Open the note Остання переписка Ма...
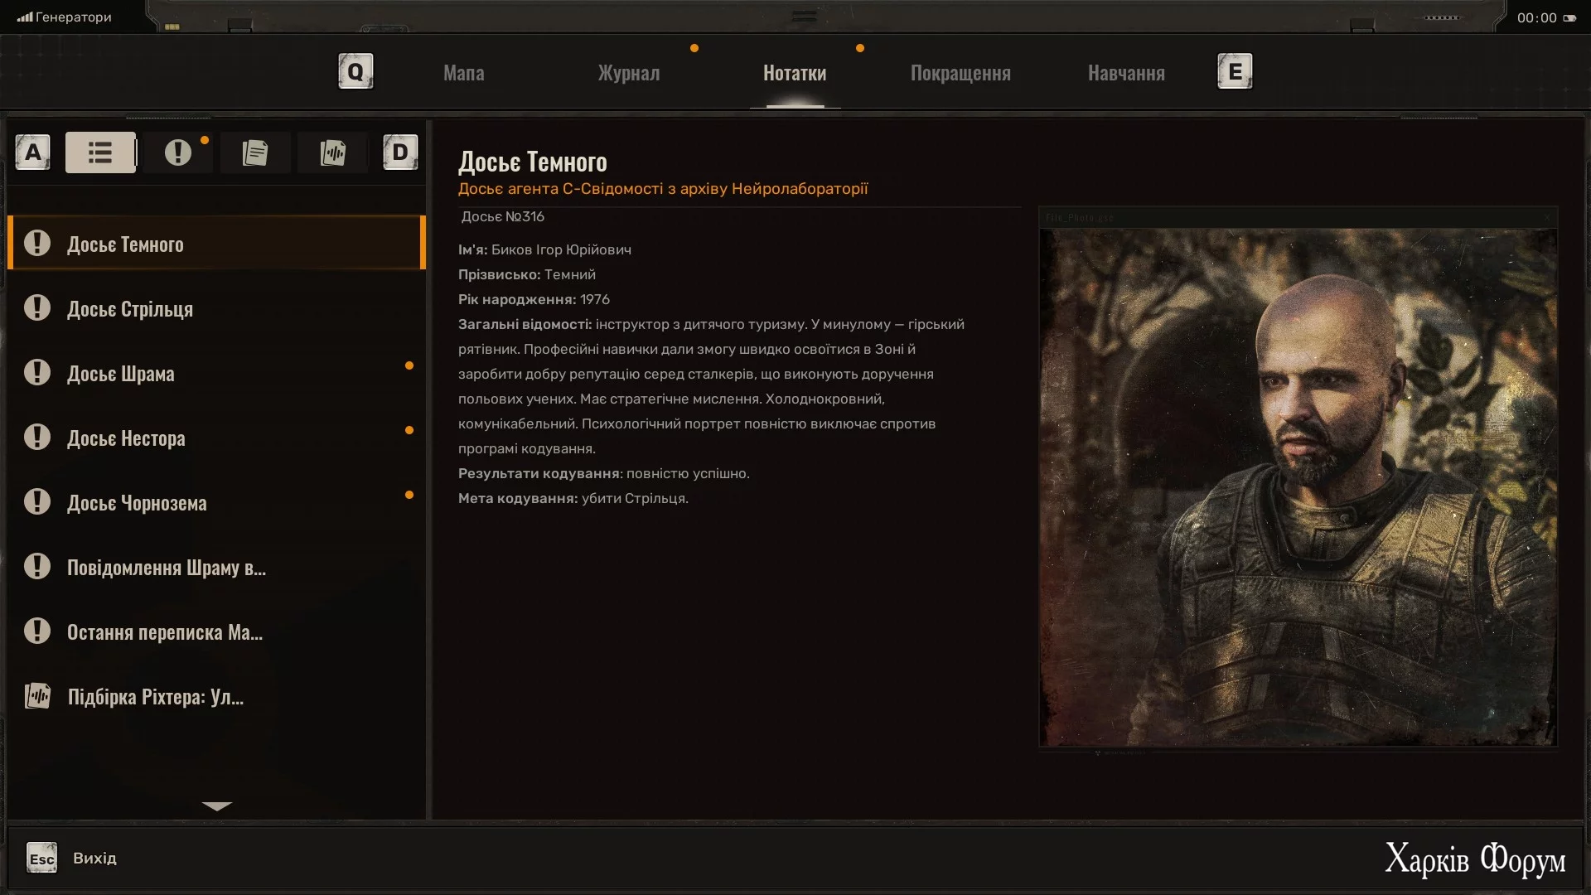The height and width of the screenshot is (895, 1591). pyautogui.click(x=216, y=631)
